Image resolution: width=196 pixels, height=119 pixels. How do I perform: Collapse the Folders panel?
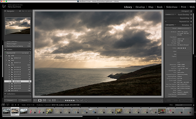click(5, 50)
